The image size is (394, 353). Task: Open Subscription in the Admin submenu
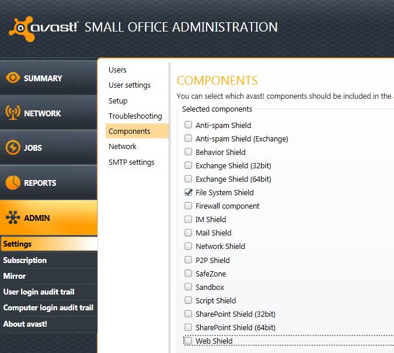pyautogui.click(x=48, y=260)
